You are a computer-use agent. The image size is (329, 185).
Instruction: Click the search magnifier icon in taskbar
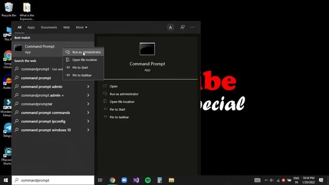(16, 180)
